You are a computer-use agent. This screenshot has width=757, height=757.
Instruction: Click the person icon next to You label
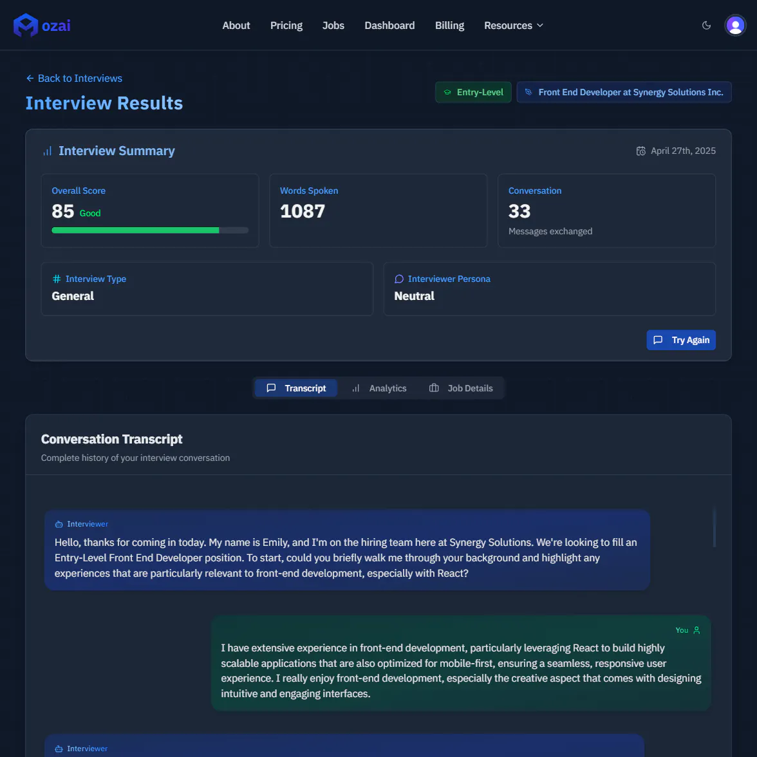(696, 630)
